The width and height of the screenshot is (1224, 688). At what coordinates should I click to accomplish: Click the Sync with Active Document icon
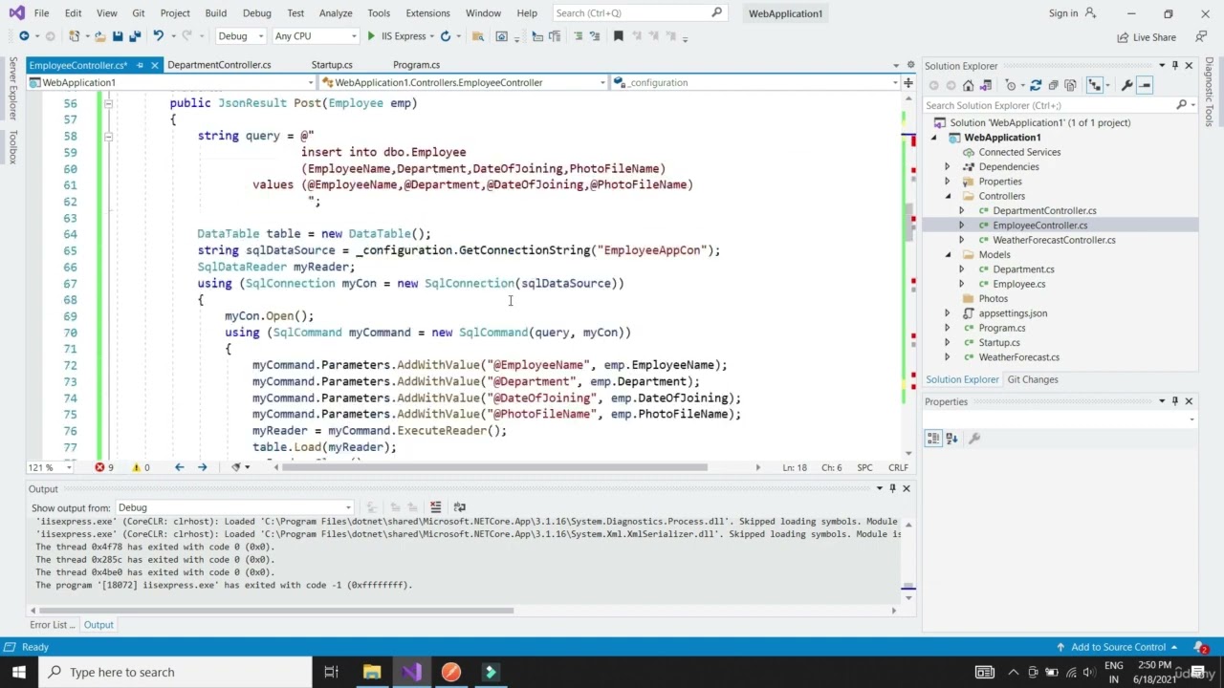(1036, 86)
